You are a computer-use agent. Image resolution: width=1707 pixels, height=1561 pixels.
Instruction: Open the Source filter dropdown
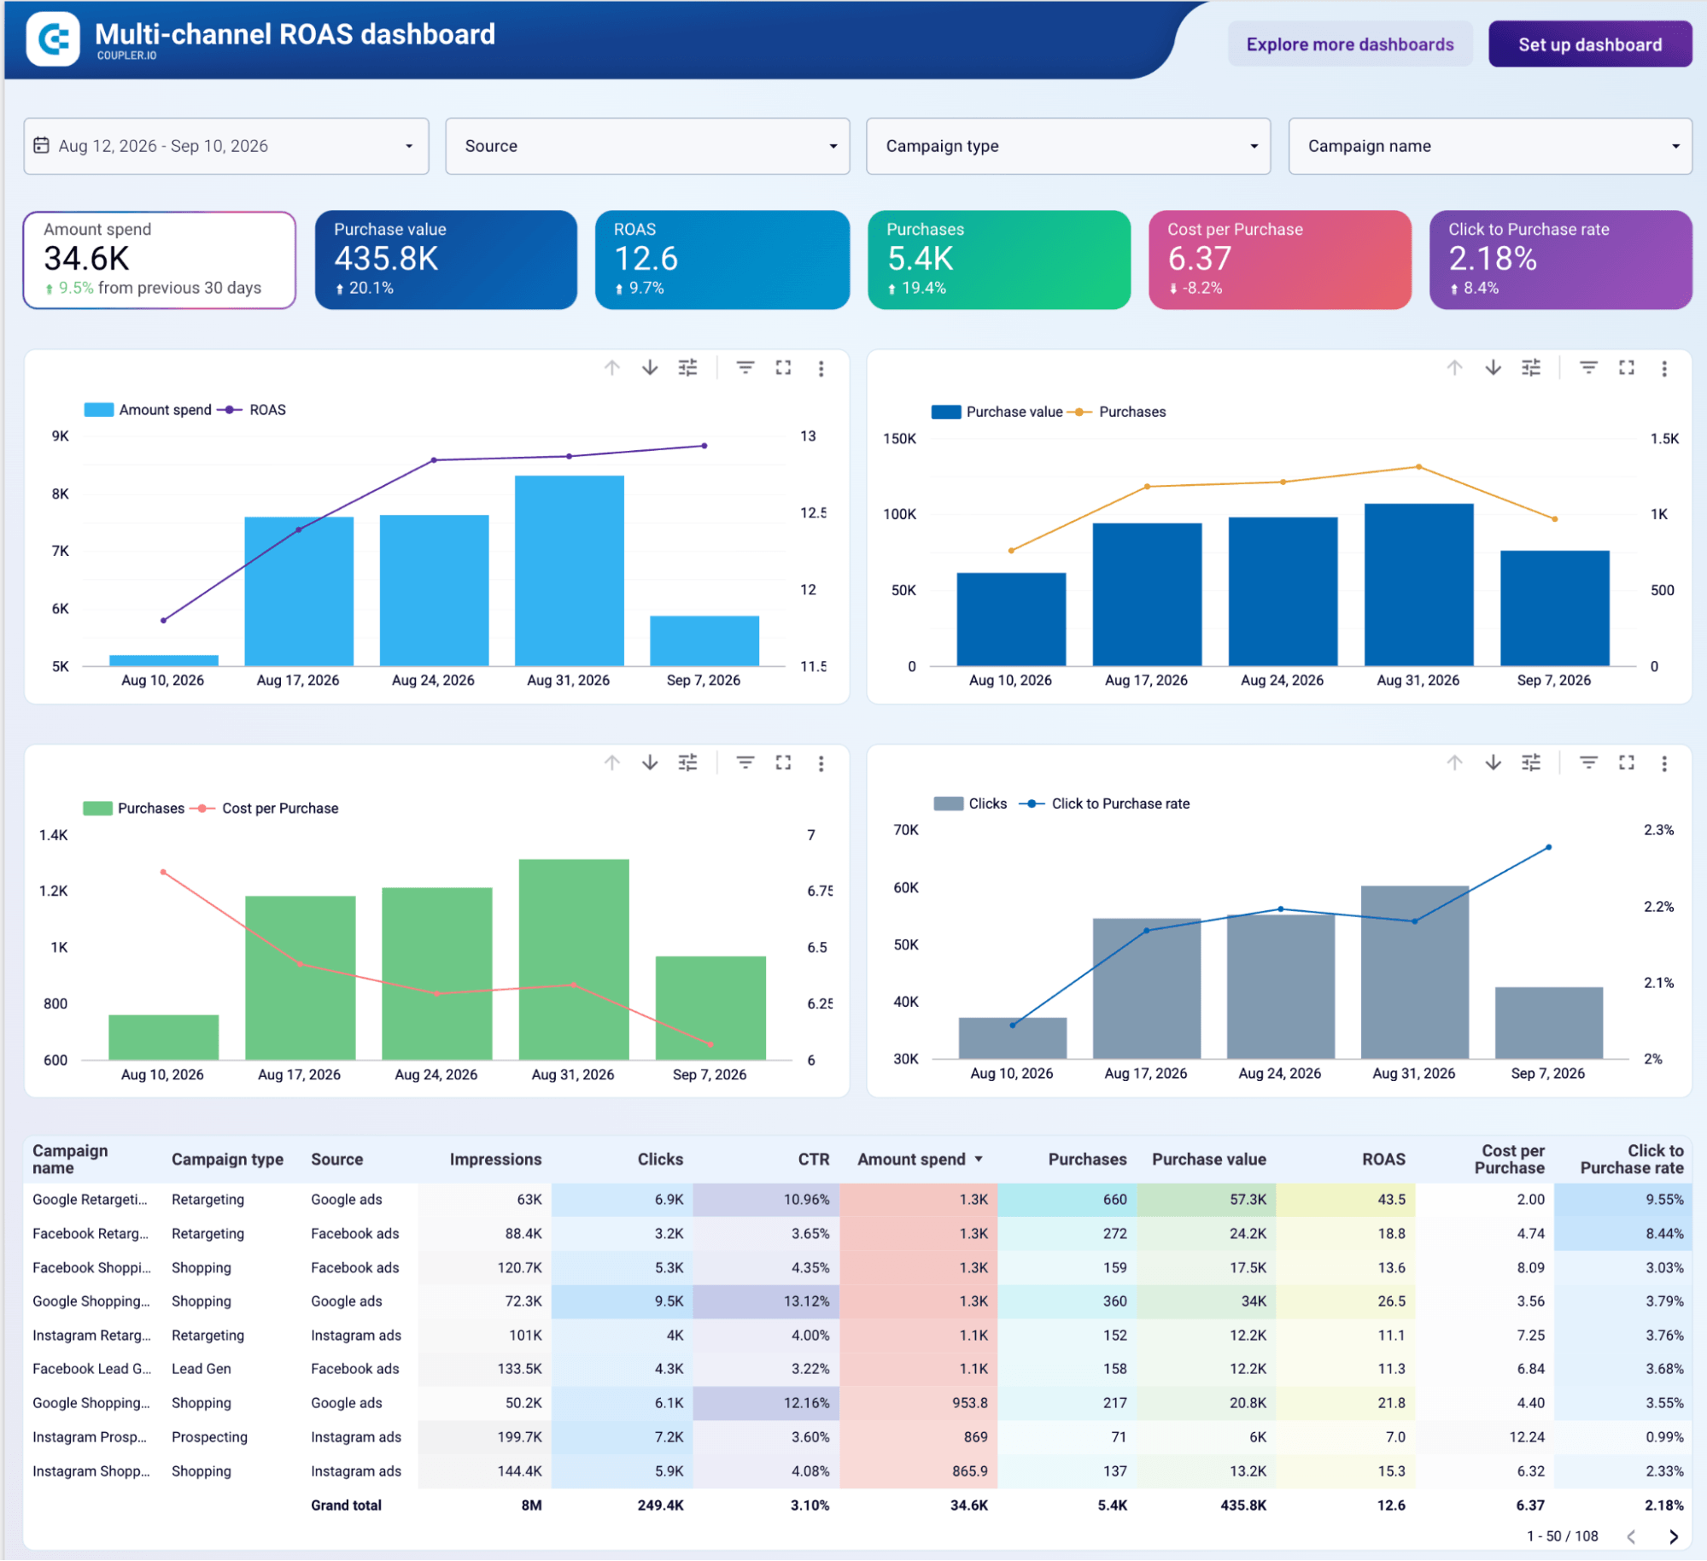(x=647, y=146)
